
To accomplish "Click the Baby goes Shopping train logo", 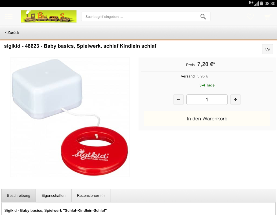I will [49, 16].
